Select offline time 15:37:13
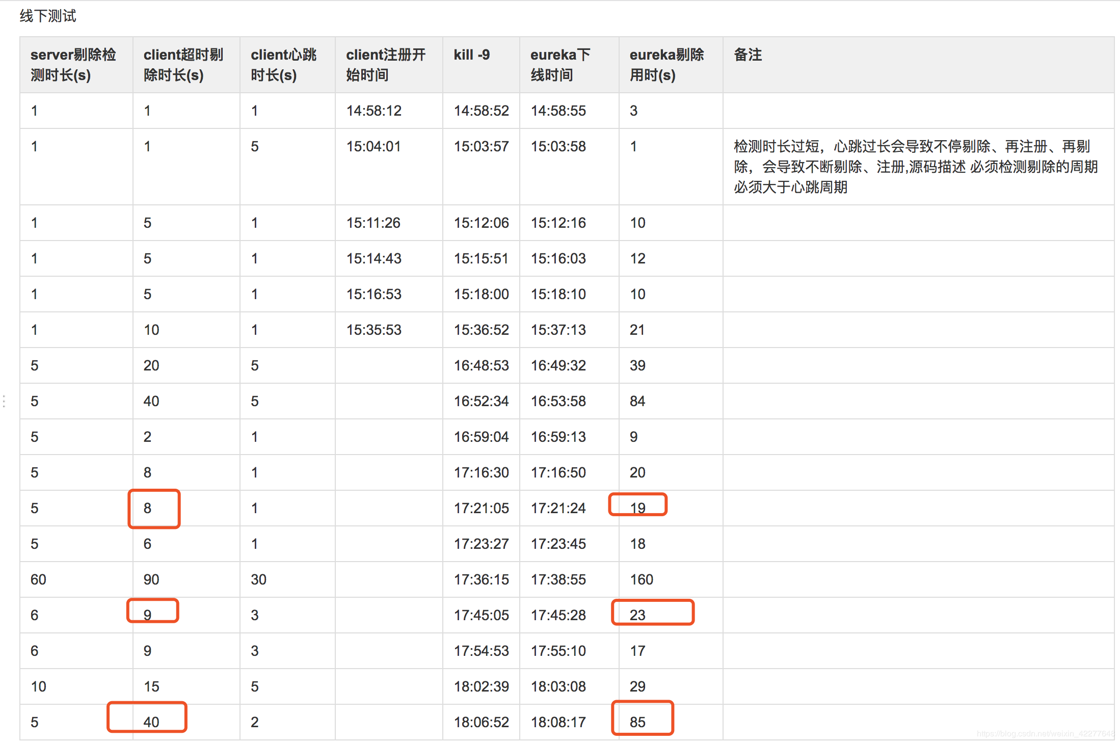Viewport: 1120px width, 743px height. click(x=558, y=330)
